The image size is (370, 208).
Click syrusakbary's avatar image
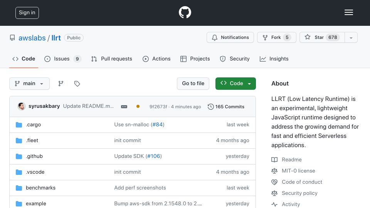tap(22, 106)
